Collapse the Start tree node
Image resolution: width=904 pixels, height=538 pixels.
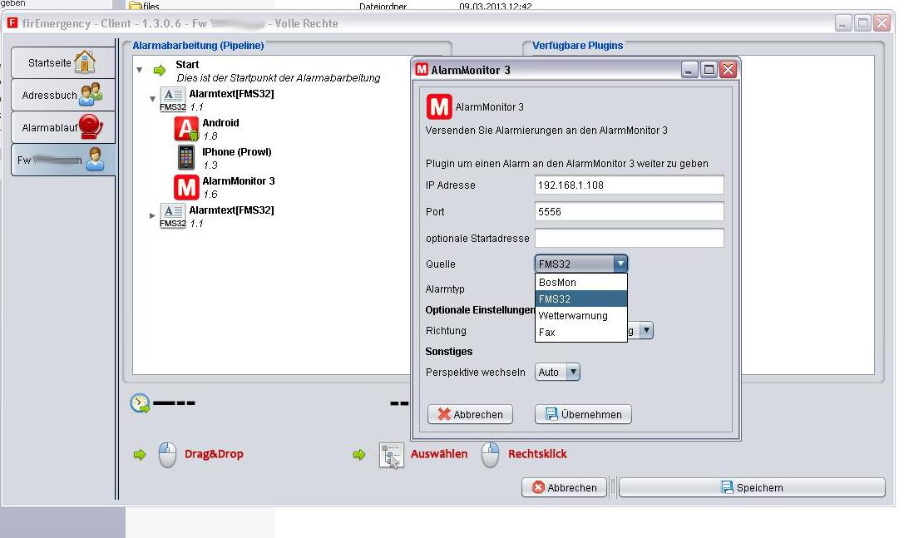coord(140,71)
